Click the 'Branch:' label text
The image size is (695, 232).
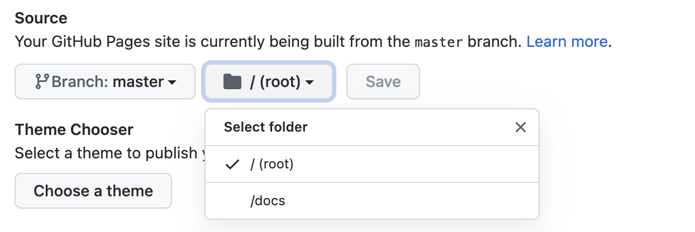click(80, 82)
